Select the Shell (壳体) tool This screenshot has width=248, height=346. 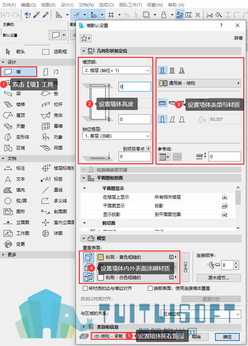point(52,115)
